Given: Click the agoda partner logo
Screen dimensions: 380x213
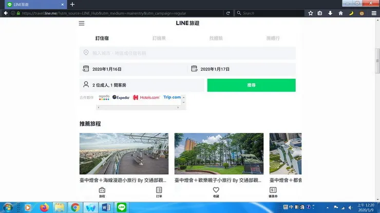Looking at the screenshot, I should pyautogui.click(x=104, y=97).
